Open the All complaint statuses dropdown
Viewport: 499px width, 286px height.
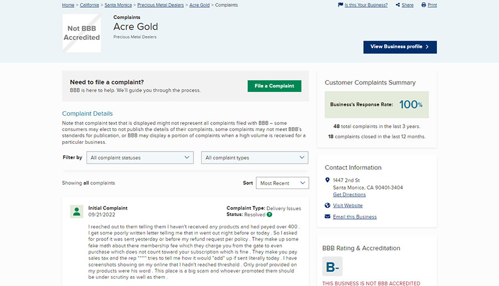140,158
